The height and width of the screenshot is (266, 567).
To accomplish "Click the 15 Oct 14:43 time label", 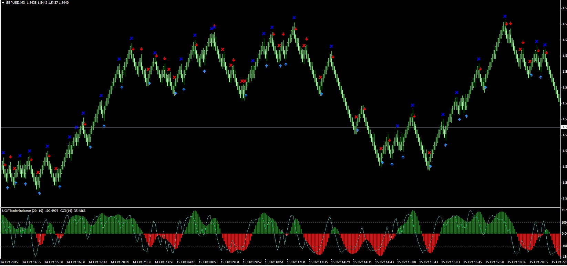I will (384, 262).
